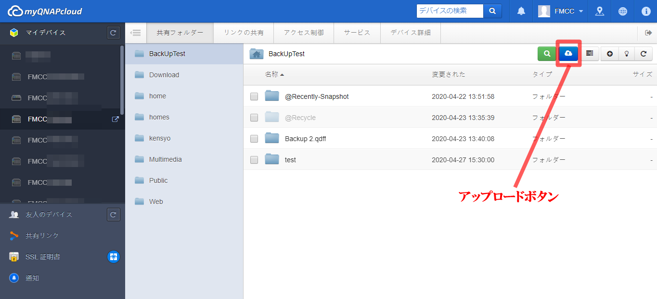Click BackUpTest in the breadcrumb path
Screen dimensions: 657x299
tap(286, 54)
